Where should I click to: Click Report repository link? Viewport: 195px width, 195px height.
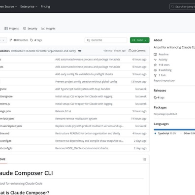[164, 80]
